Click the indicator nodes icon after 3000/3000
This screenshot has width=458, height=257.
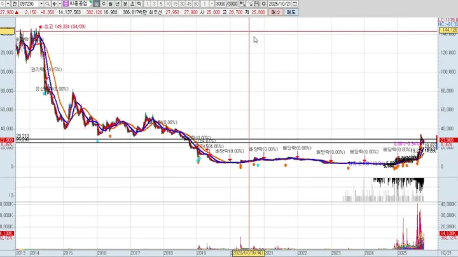[x=242, y=4]
